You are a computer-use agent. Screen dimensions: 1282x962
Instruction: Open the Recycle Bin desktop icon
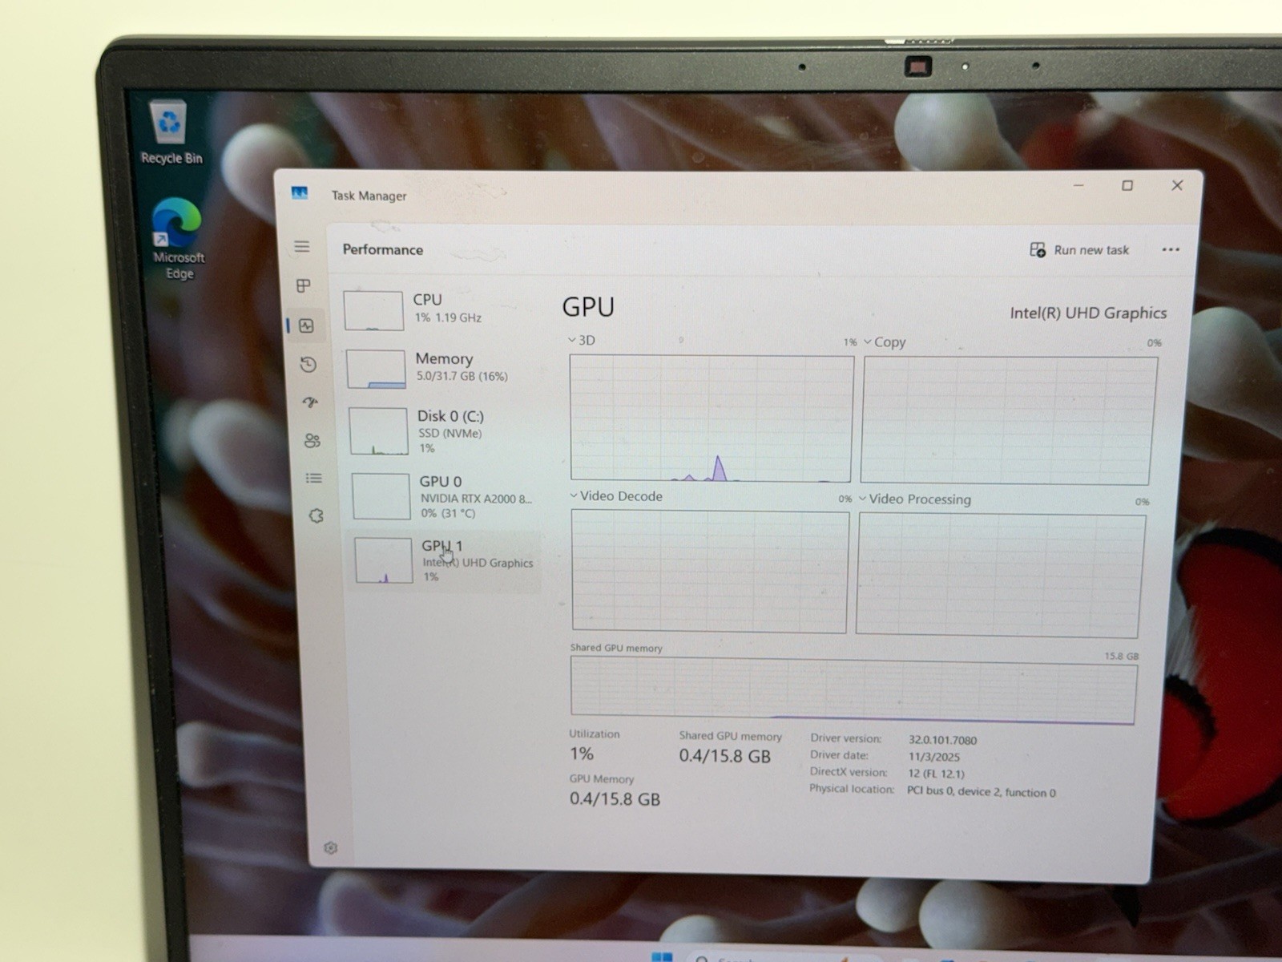[171, 132]
